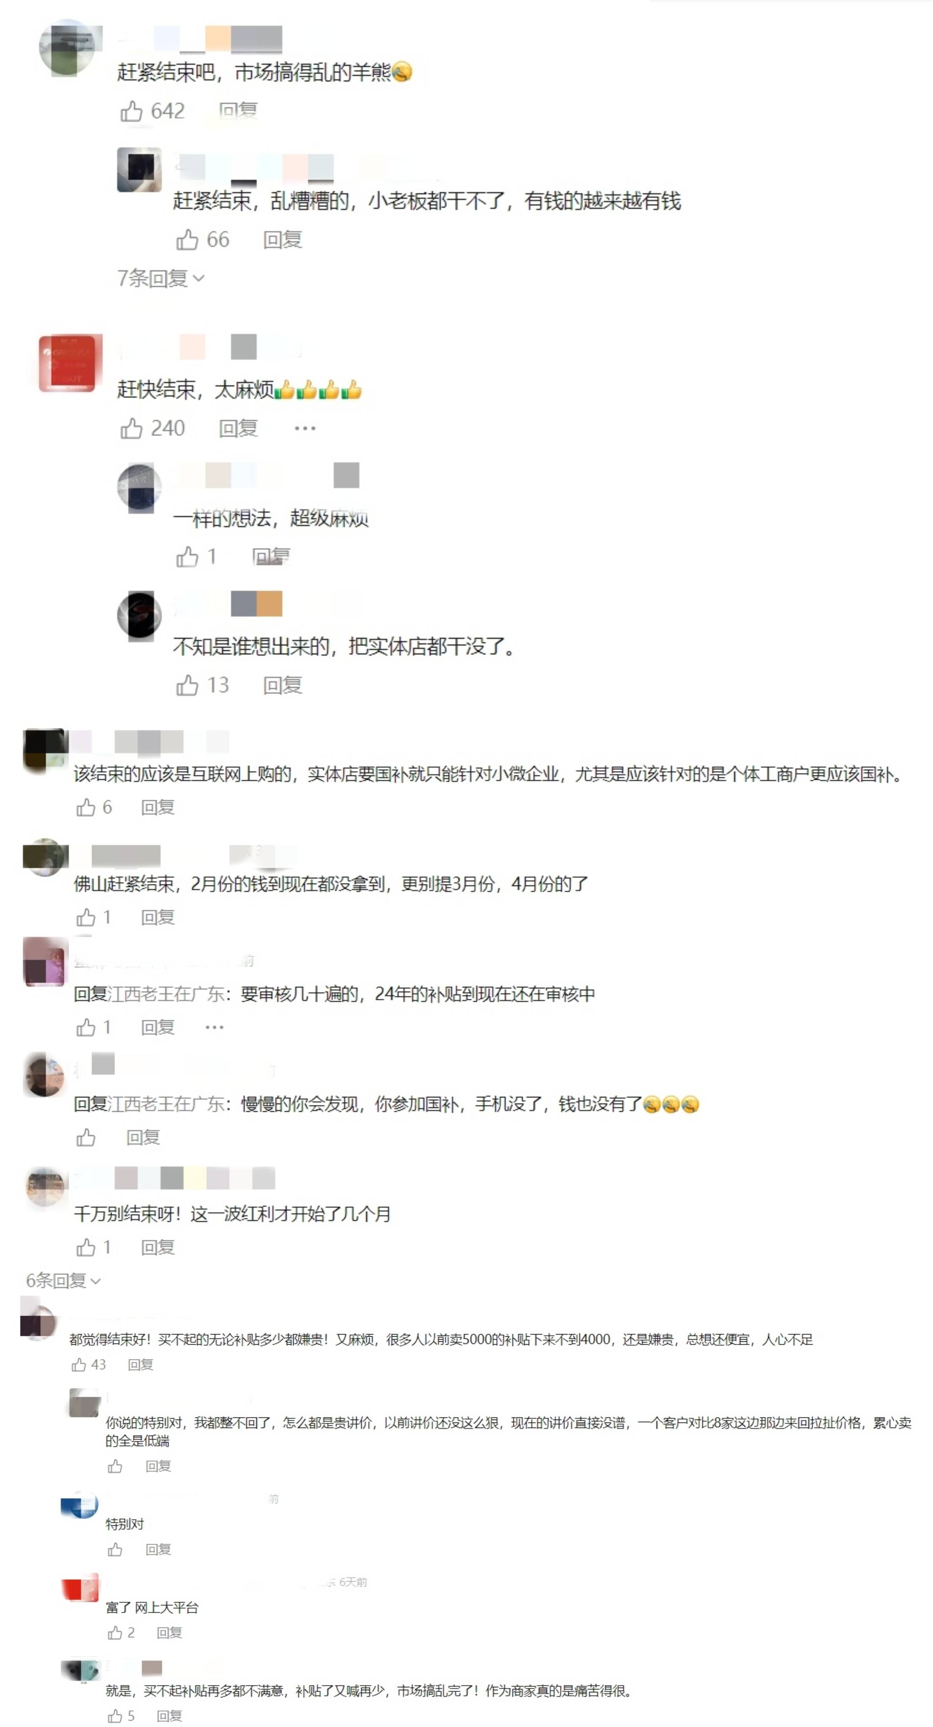
Task: Reply to the 特别对 comment
Action: 159,1549
